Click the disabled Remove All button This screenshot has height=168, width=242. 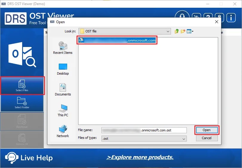pyautogui.click(x=22, y=139)
